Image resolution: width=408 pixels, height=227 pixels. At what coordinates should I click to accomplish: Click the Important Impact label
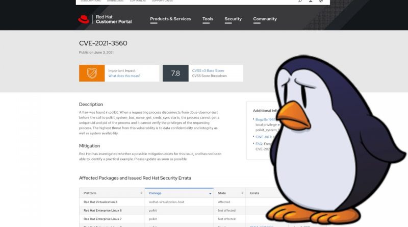click(122, 70)
